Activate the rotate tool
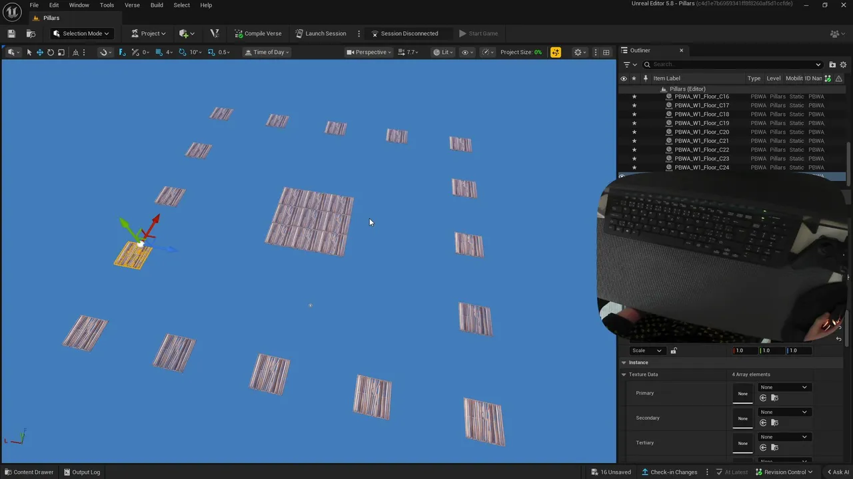 [51, 52]
